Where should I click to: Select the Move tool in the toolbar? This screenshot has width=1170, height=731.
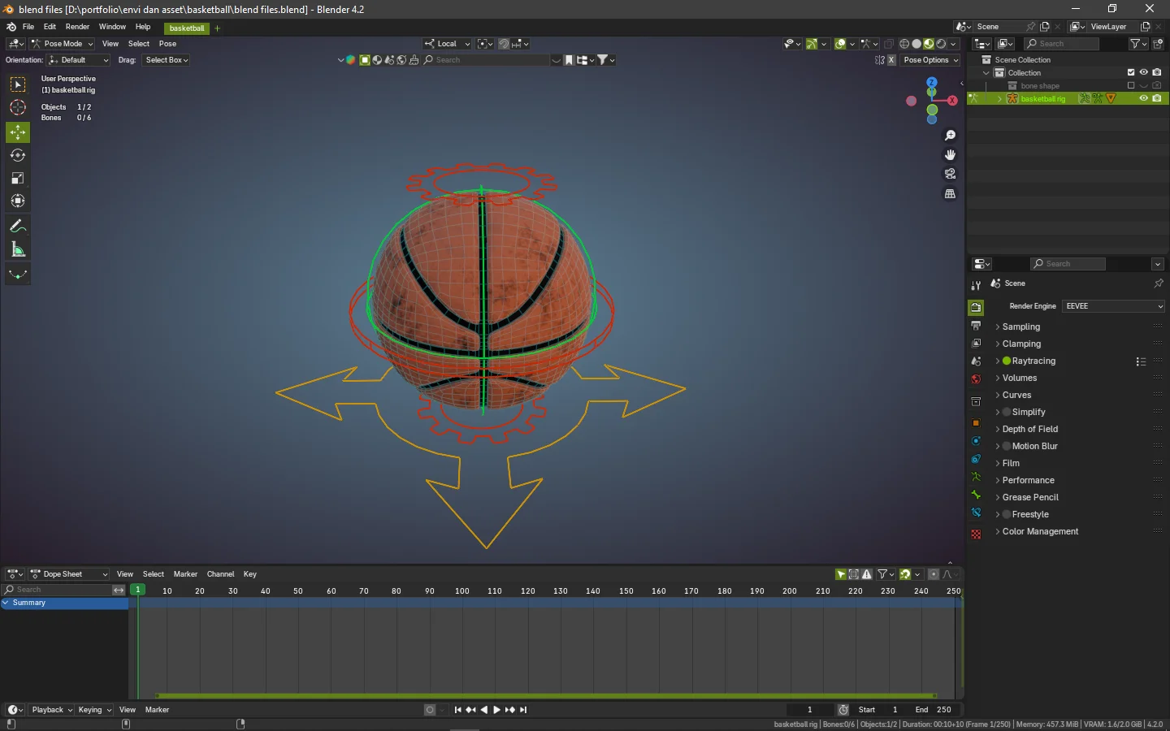(18, 132)
